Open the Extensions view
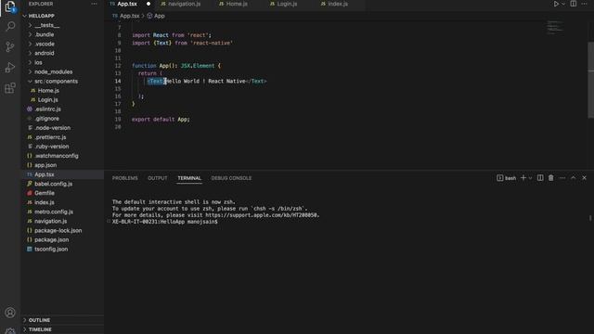 [x=10, y=88]
